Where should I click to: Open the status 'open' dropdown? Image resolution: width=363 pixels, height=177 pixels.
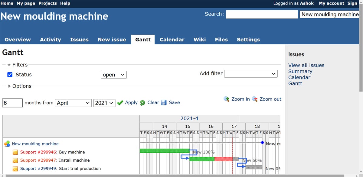point(113,75)
